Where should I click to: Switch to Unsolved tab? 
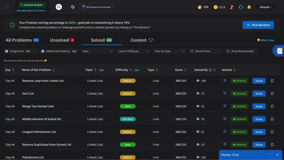[x=62, y=40]
